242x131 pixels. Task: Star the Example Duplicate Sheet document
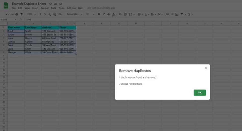coord(50,4)
